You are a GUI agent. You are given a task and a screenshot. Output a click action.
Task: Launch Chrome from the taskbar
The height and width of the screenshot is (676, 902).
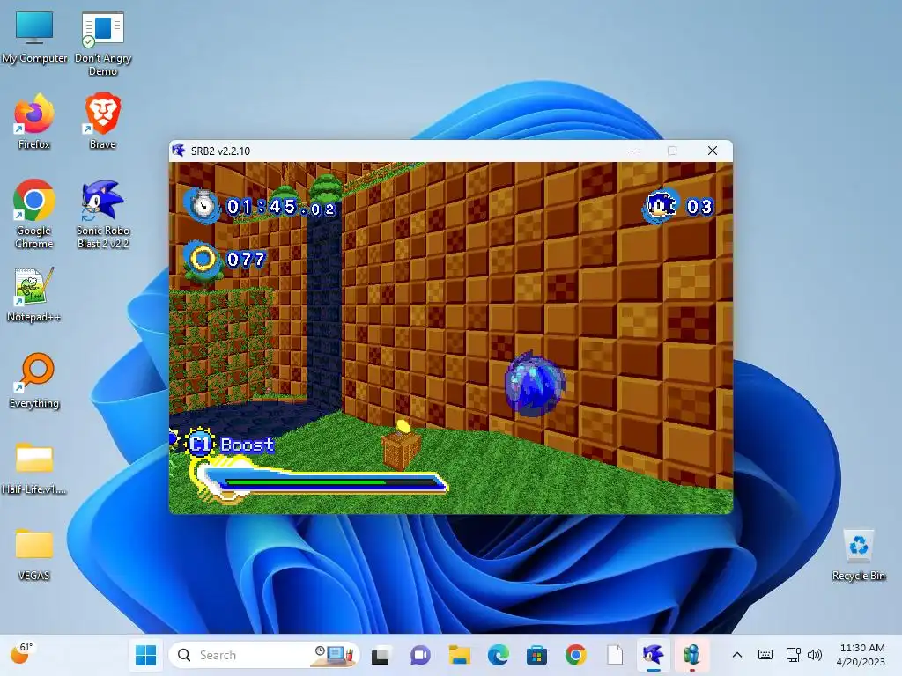pos(575,655)
